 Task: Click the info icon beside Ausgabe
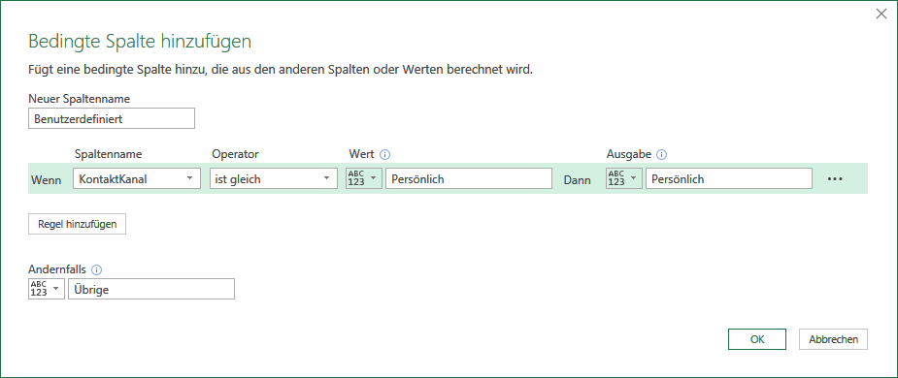662,154
